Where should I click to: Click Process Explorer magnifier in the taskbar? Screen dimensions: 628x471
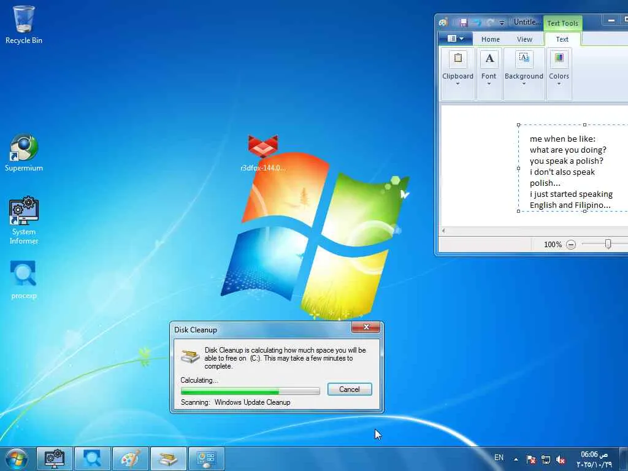coord(92,459)
